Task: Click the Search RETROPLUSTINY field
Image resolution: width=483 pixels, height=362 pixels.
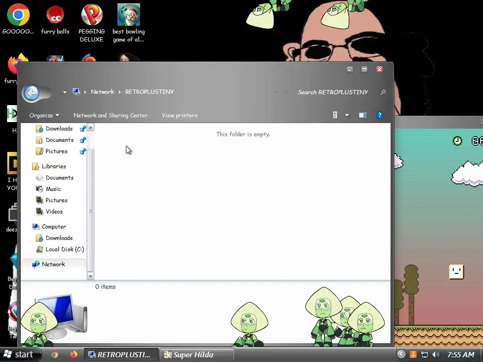Action: 333,92
